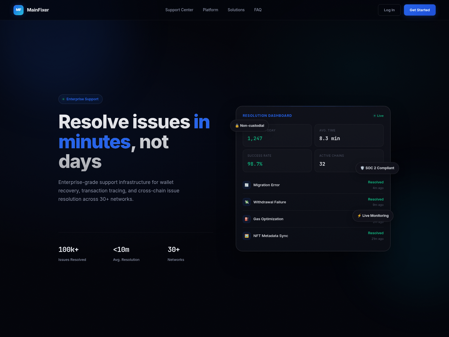Viewport: 449px width, 337px height.
Task: Select the Gas Optimization label
Action: 268,219
